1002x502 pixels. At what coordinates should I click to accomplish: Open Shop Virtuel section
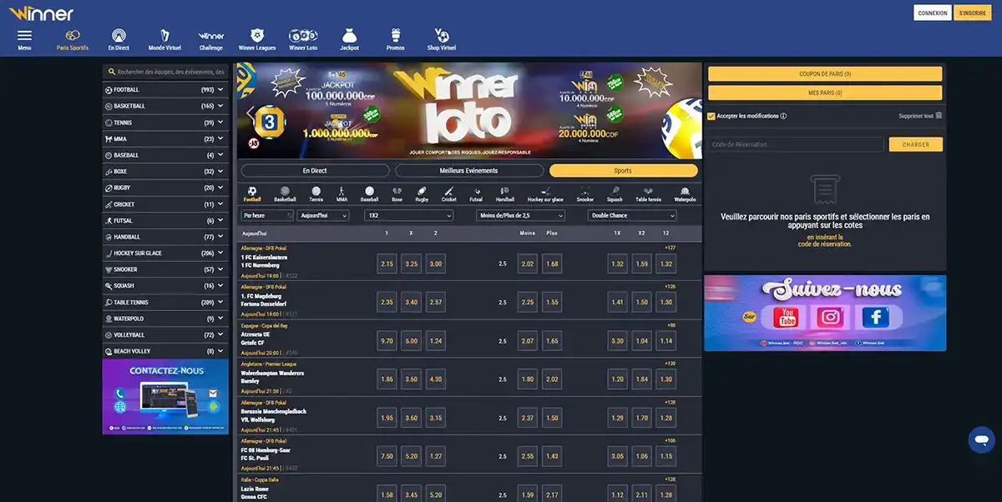[442, 38]
